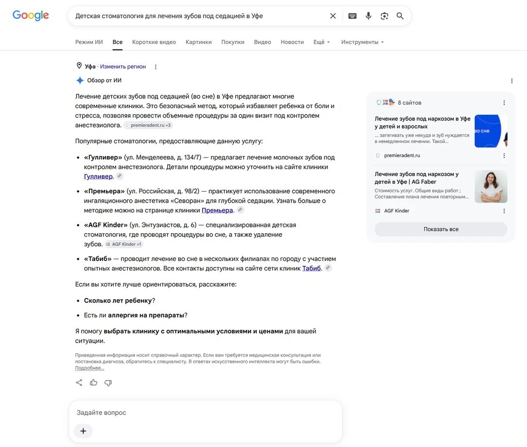Follow the Табиб clinic link

coord(311,268)
